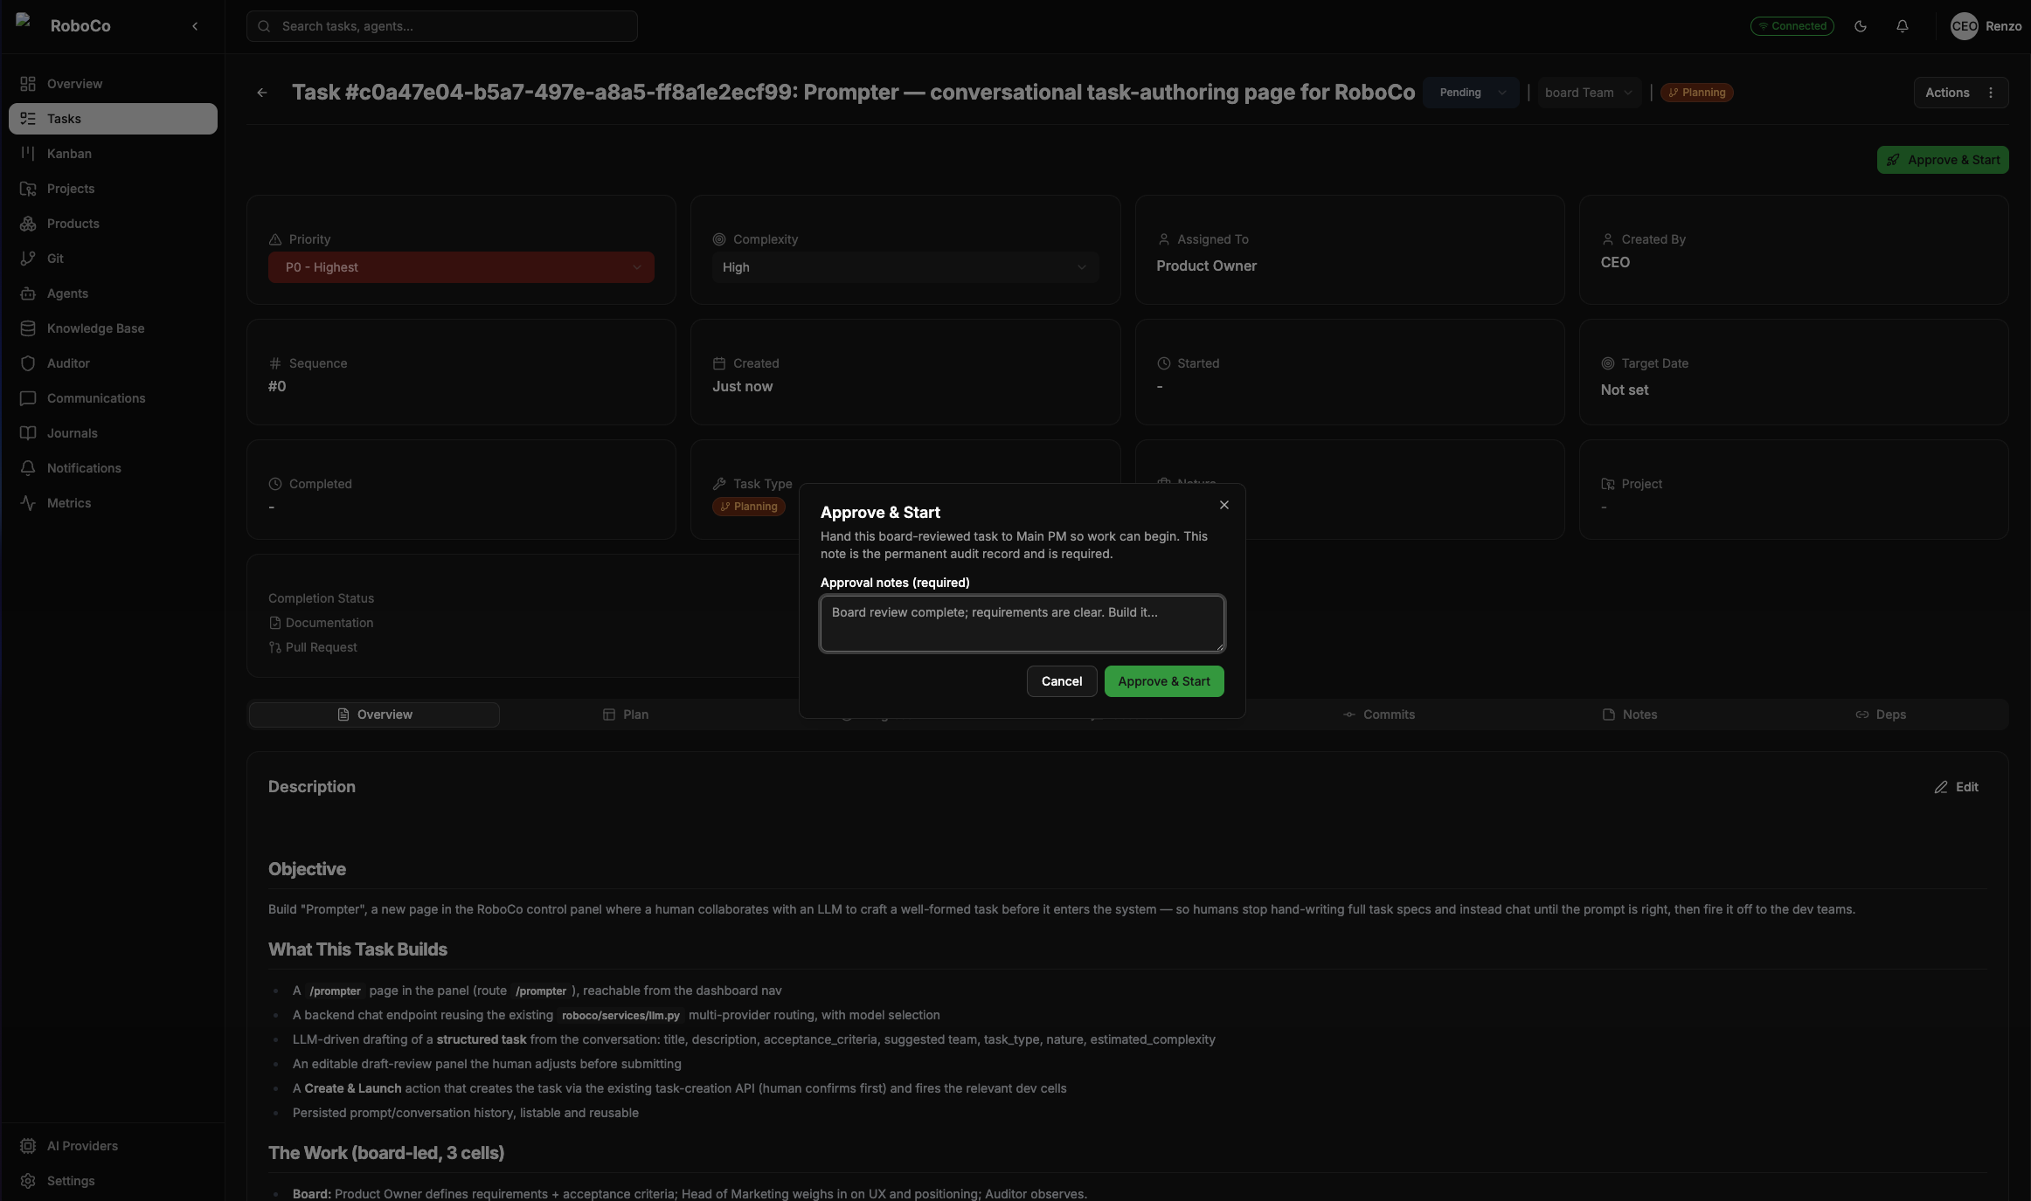
Task: Edit the Description section
Action: 1957,787
